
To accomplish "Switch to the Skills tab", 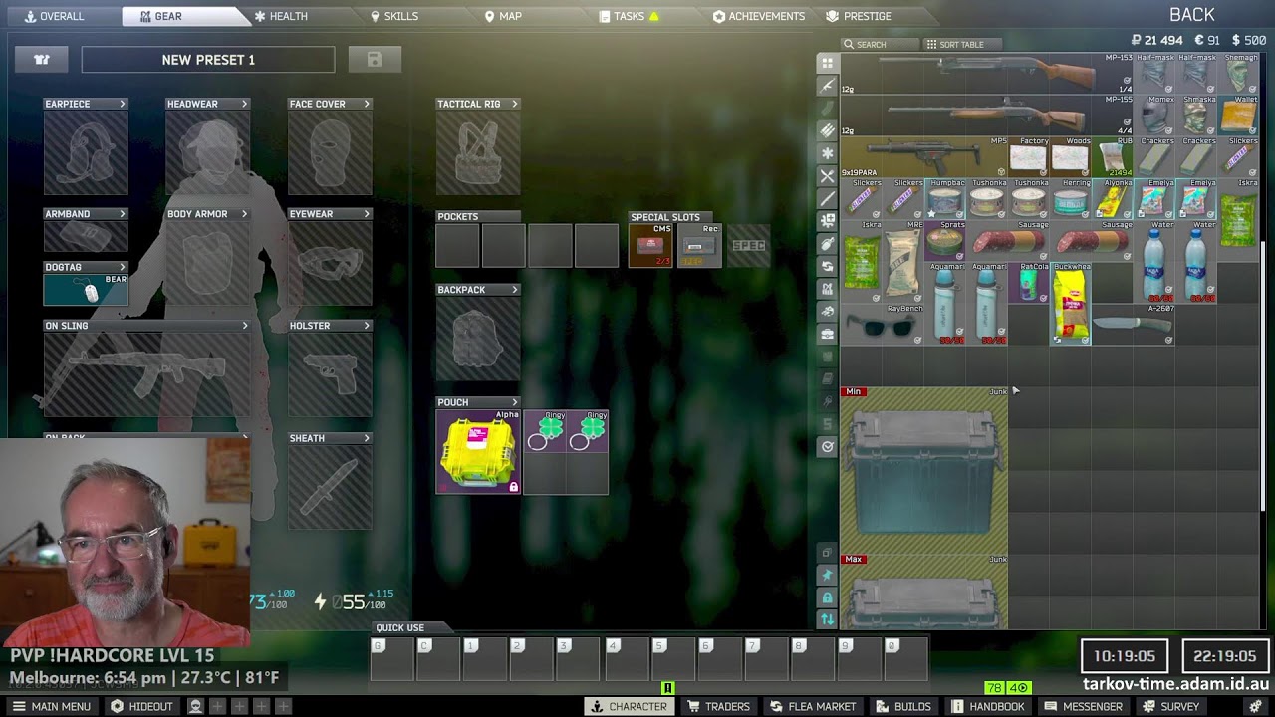I will [394, 16].
